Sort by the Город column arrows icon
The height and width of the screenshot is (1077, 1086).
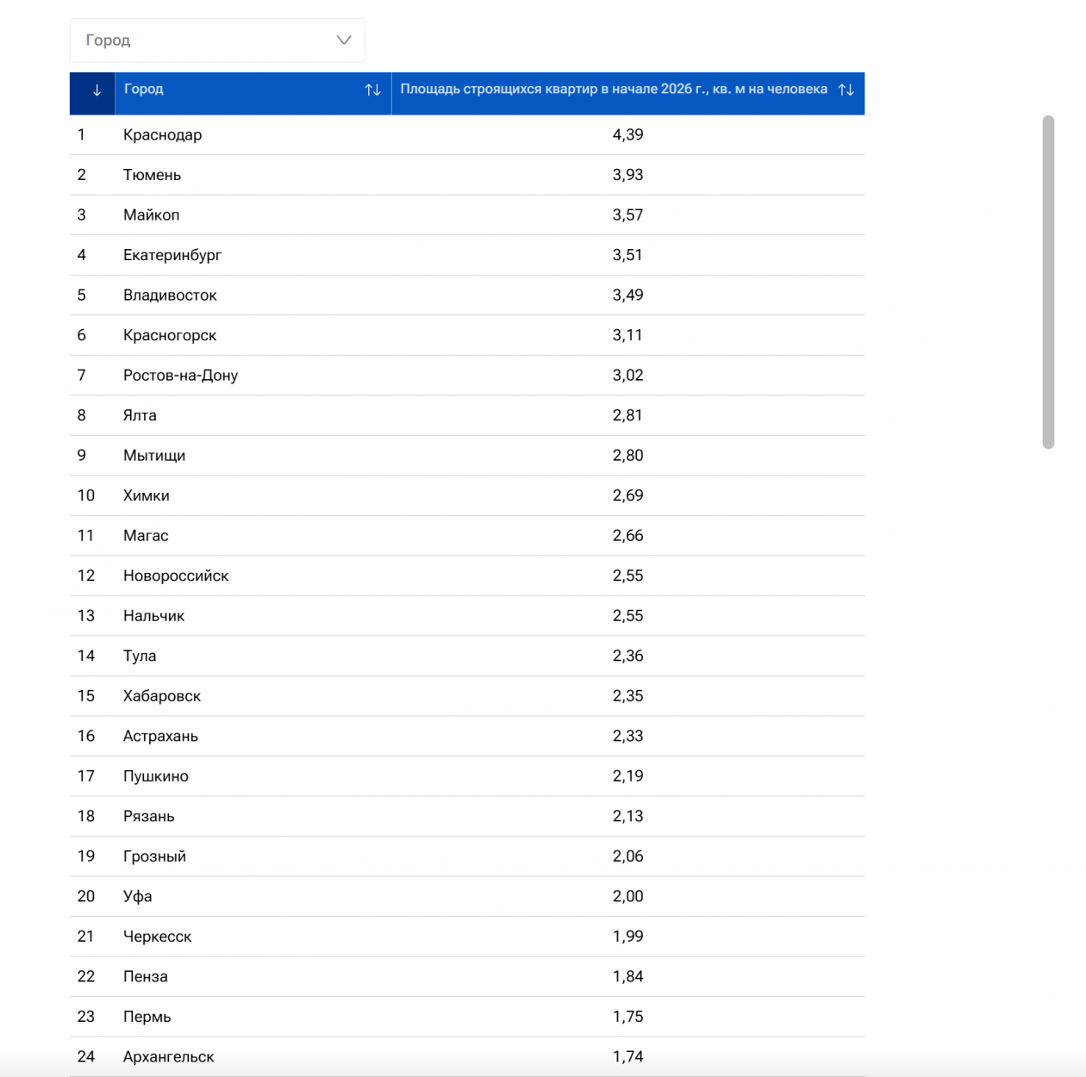pyautogui.click(x=372, y=90)
